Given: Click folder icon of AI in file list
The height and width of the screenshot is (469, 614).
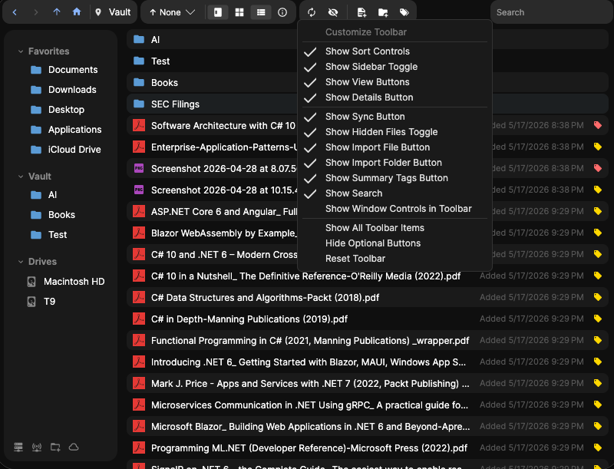Looking at the screenshot, I should (x=139, y=39).
